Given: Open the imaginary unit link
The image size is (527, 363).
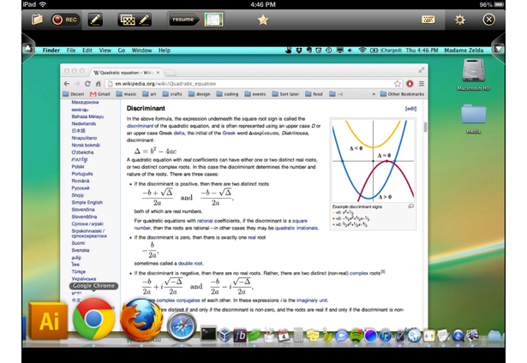Looking at the screenshot, I should tap(312, 301).
